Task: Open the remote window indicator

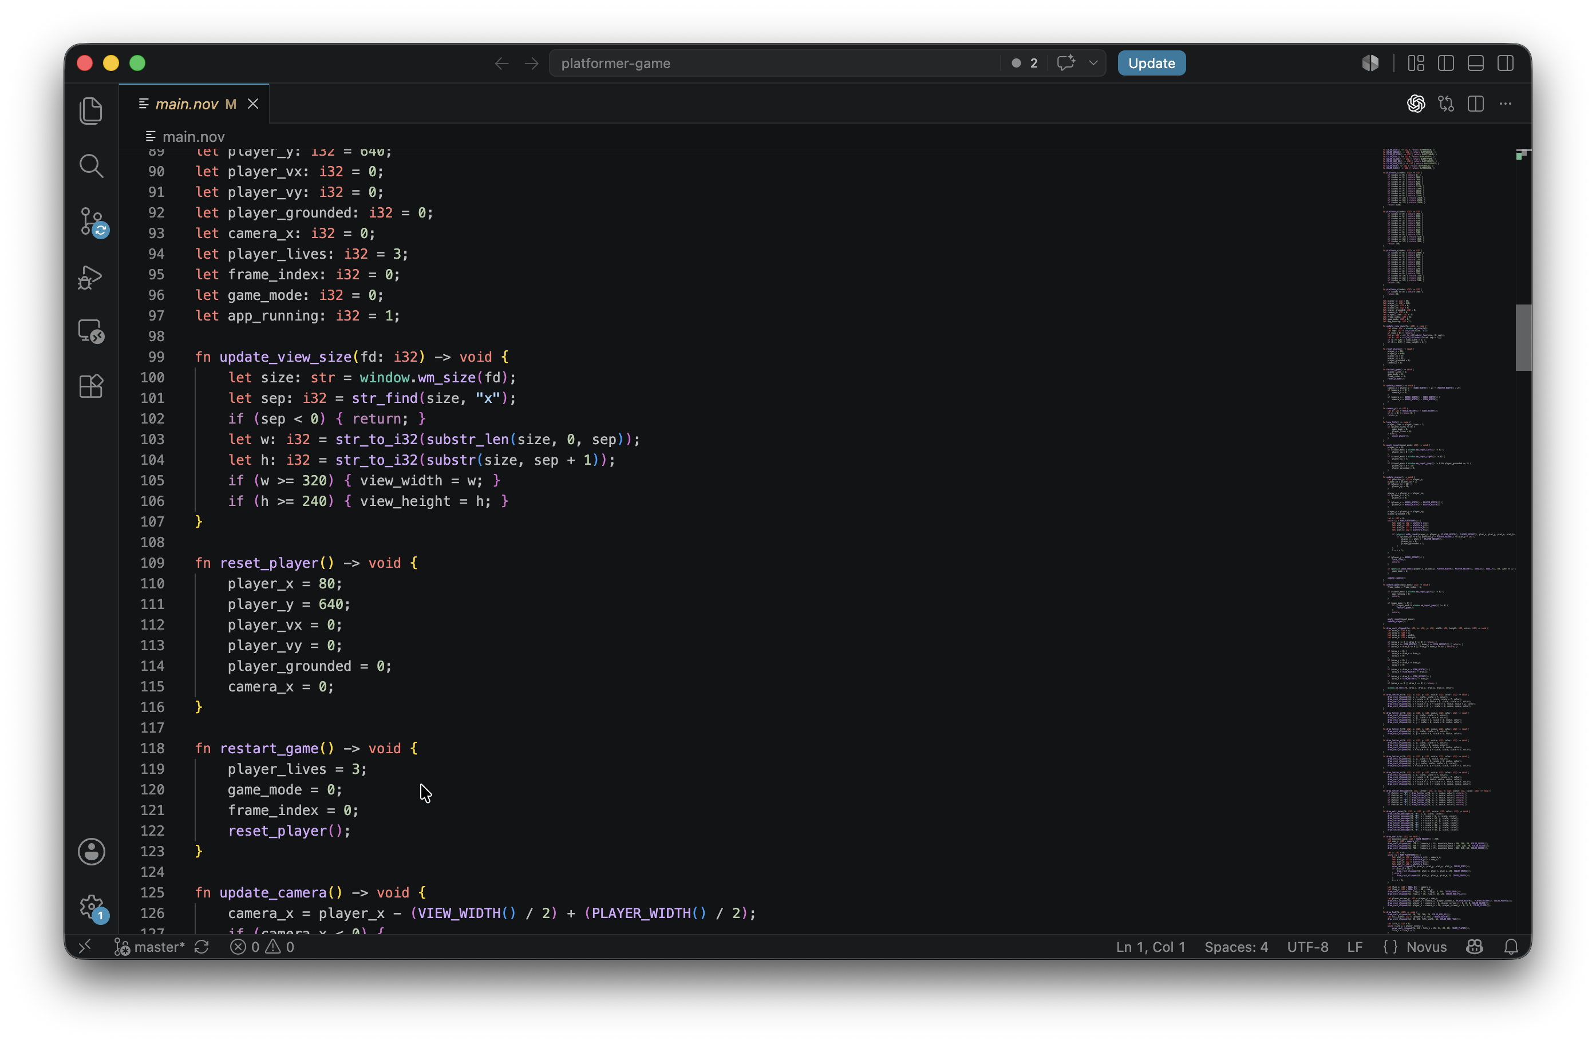Action: click(85, 947)
